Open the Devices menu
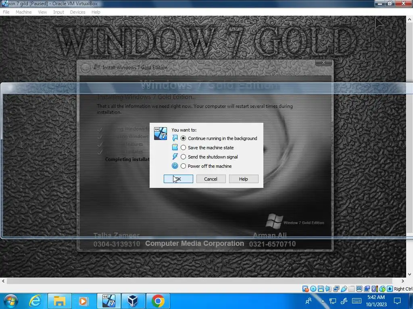Screen dimensions: 413x309 pyautogui.click(x=78, y=12)
